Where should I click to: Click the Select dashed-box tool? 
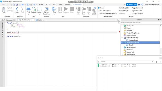point(39,9)
